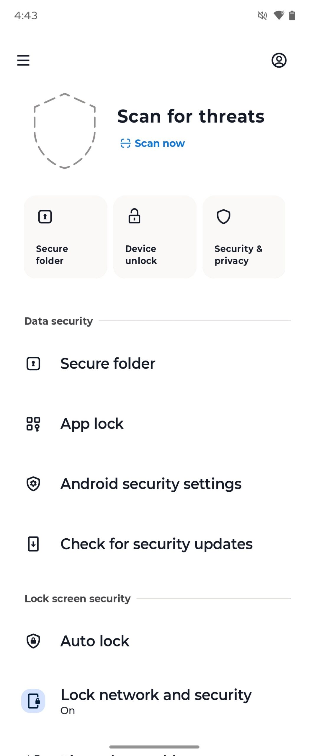Select Check for security updates
The width and height of the screenshot is (309, 756).
pyautogui.click(x=156, y=544)
